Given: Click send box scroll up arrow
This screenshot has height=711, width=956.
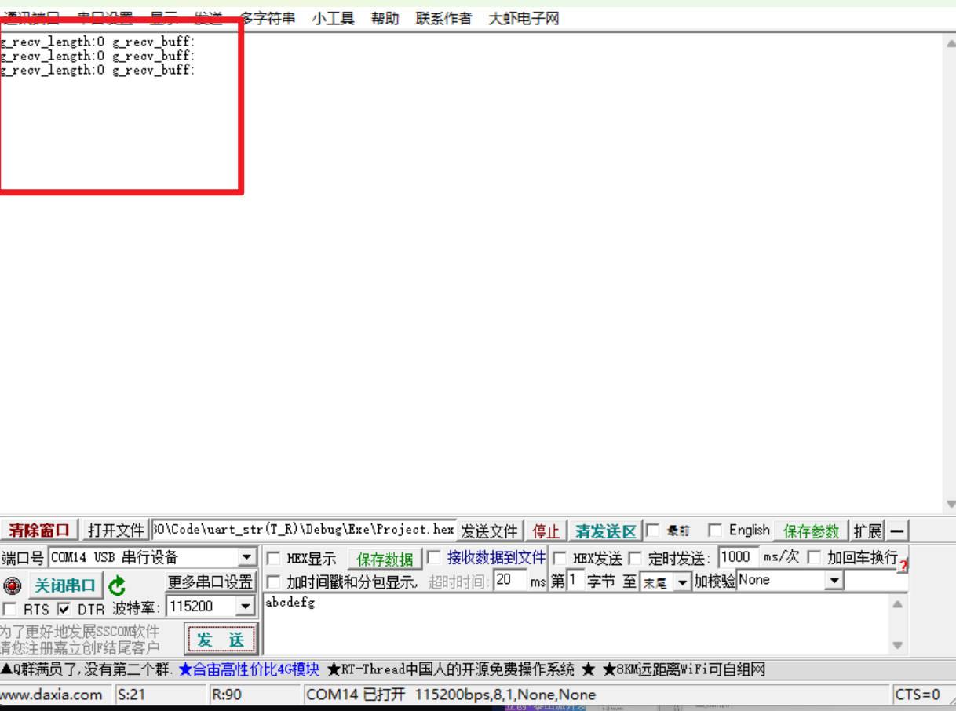Looking at the screenshot, I should (898, 605).
